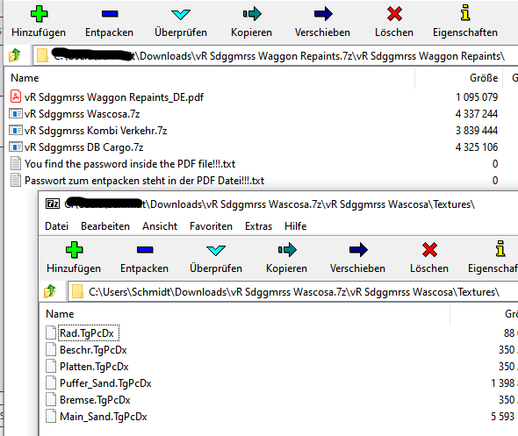Open the Extras menu
Viewport: 518px width, 436px height.
[x=259, y=226]
